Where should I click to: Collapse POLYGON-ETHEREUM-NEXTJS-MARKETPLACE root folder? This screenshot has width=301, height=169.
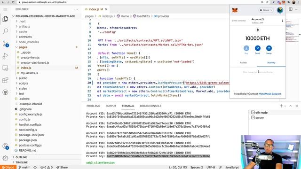click(45, 16)
